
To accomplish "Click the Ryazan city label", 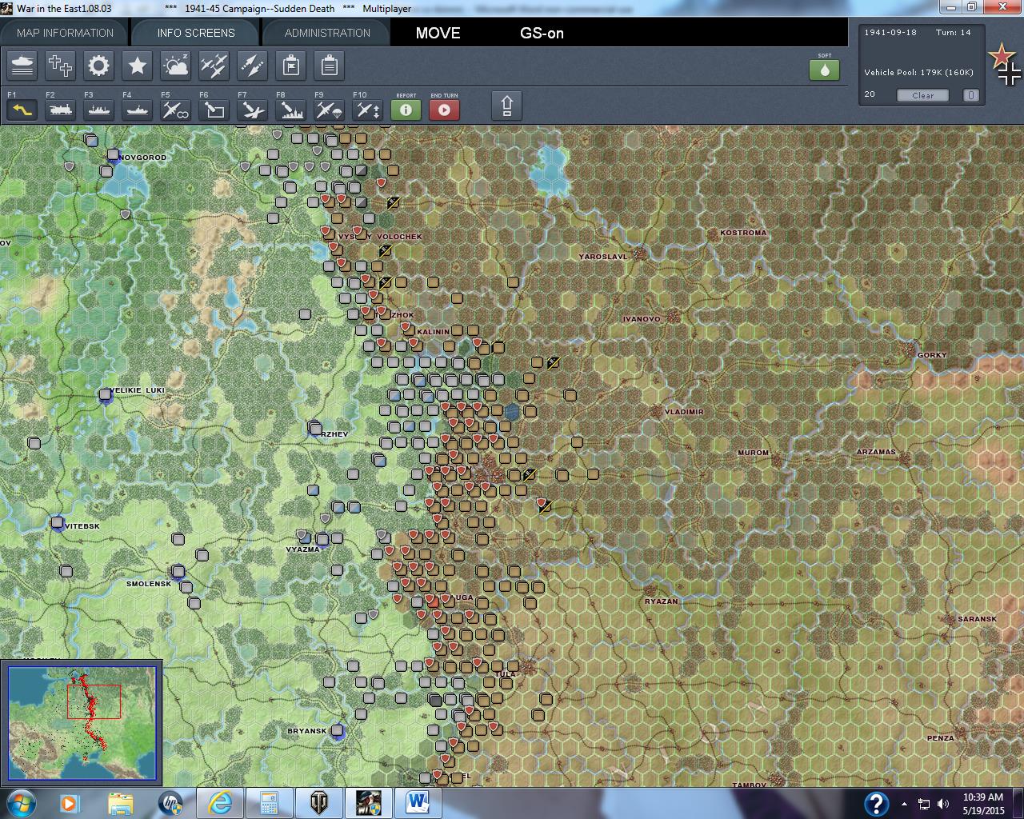I will click(661, 601).
